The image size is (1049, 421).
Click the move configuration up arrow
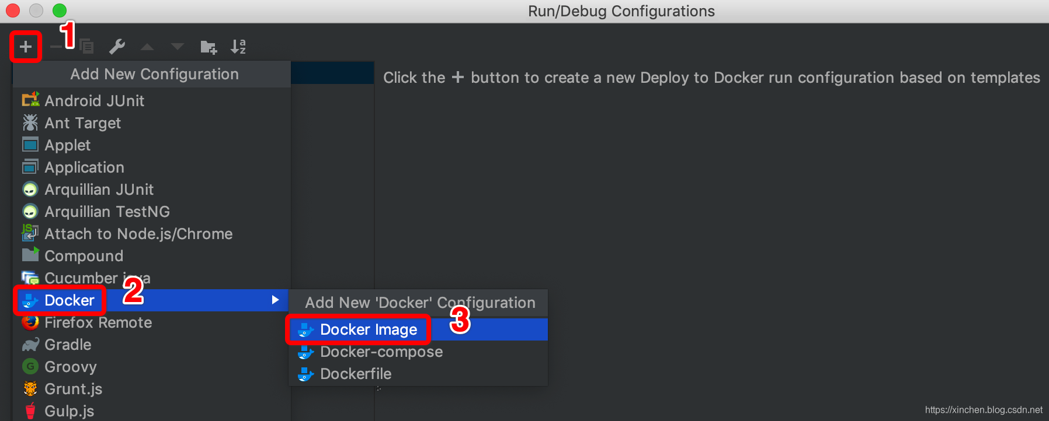tap(147, 47)
